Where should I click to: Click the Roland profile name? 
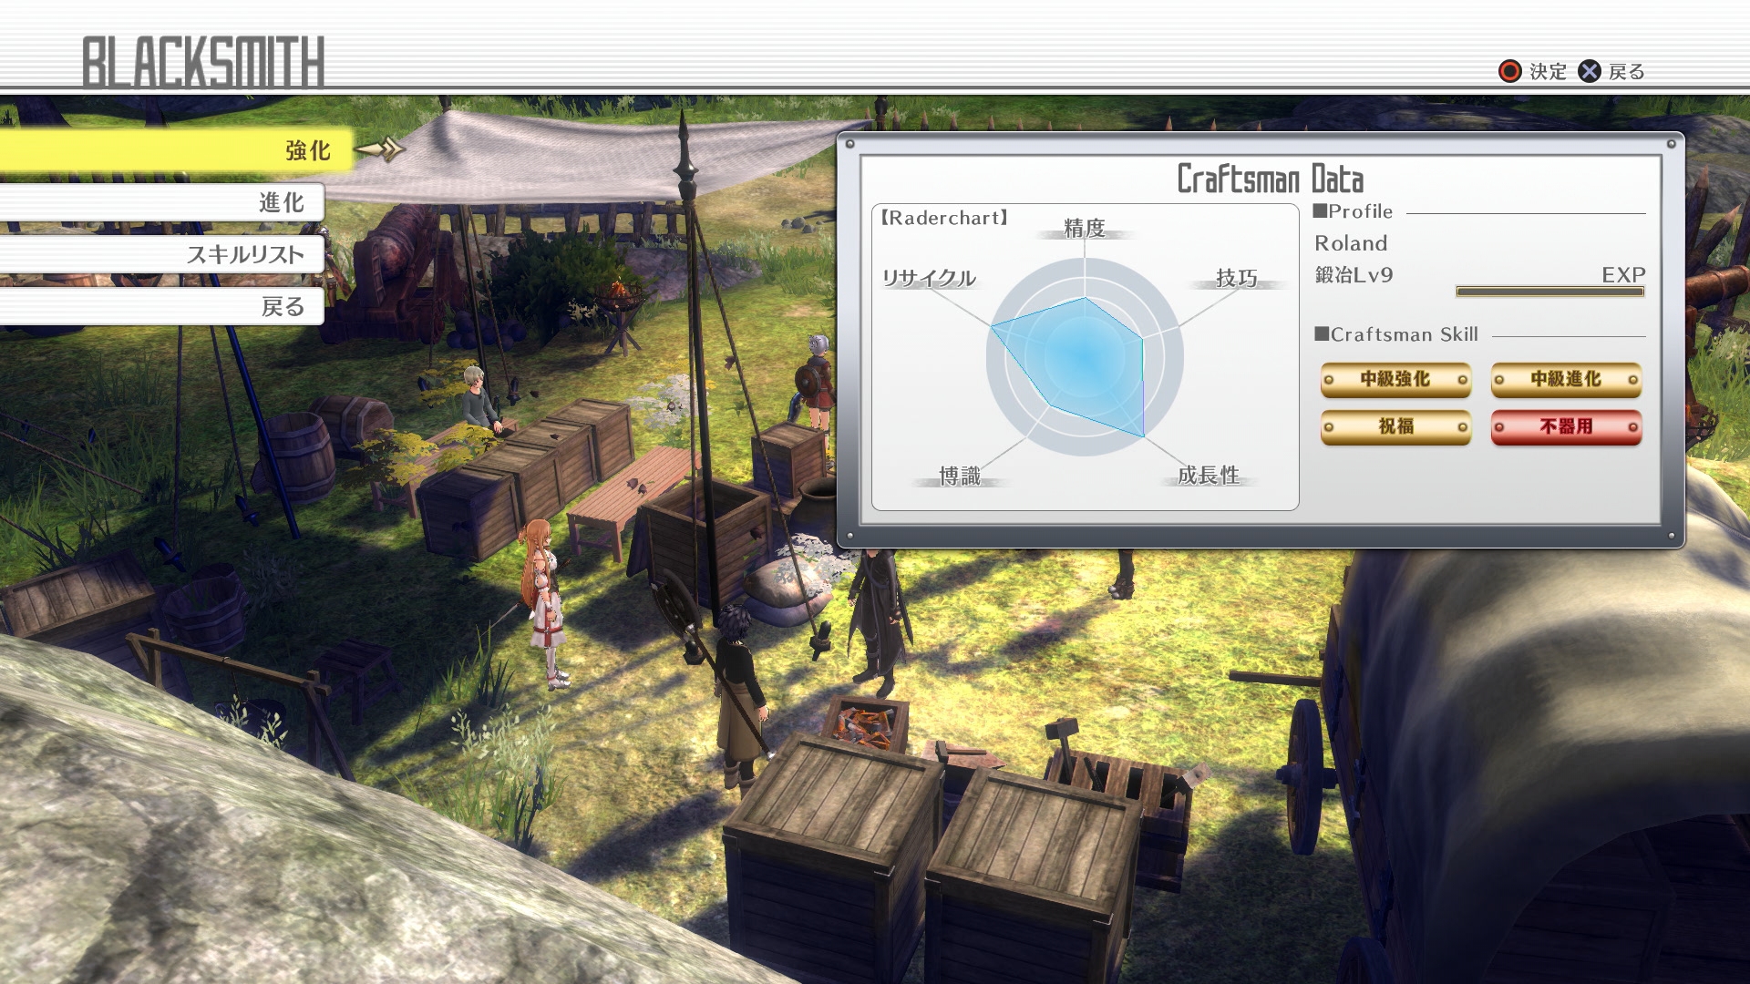tap(1351, 243)
